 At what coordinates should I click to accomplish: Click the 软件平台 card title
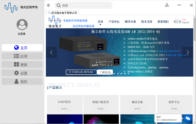174,102
